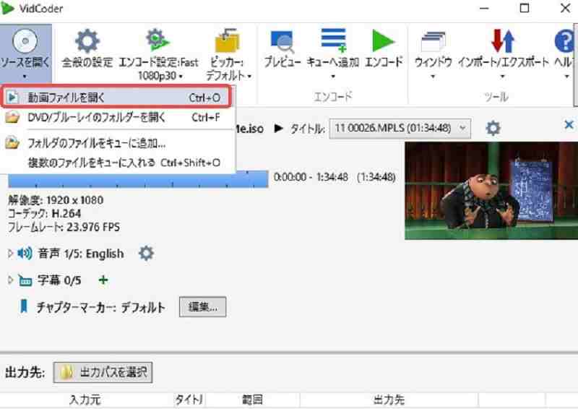The height and width of the screenshot is (409, 578).
Task: Click the 出力パスを選択 button
Action: pos(103,372)
